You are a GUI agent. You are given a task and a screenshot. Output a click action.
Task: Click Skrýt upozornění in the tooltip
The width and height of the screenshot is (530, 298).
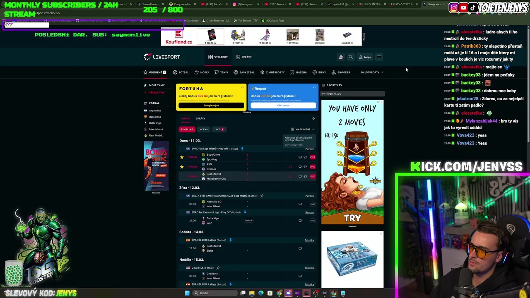coord(294,145)
